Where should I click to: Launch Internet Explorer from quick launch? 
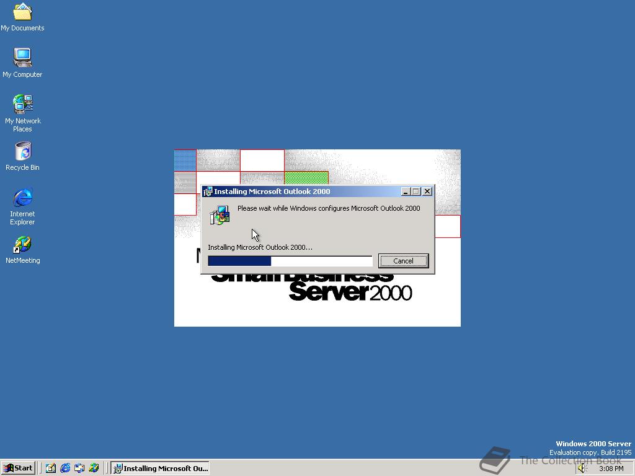65,468
